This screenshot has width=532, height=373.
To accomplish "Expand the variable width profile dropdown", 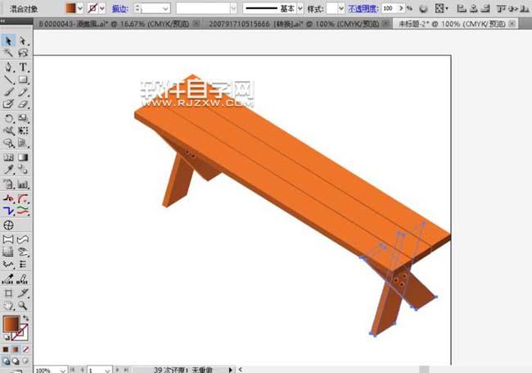I will point(233,8).
